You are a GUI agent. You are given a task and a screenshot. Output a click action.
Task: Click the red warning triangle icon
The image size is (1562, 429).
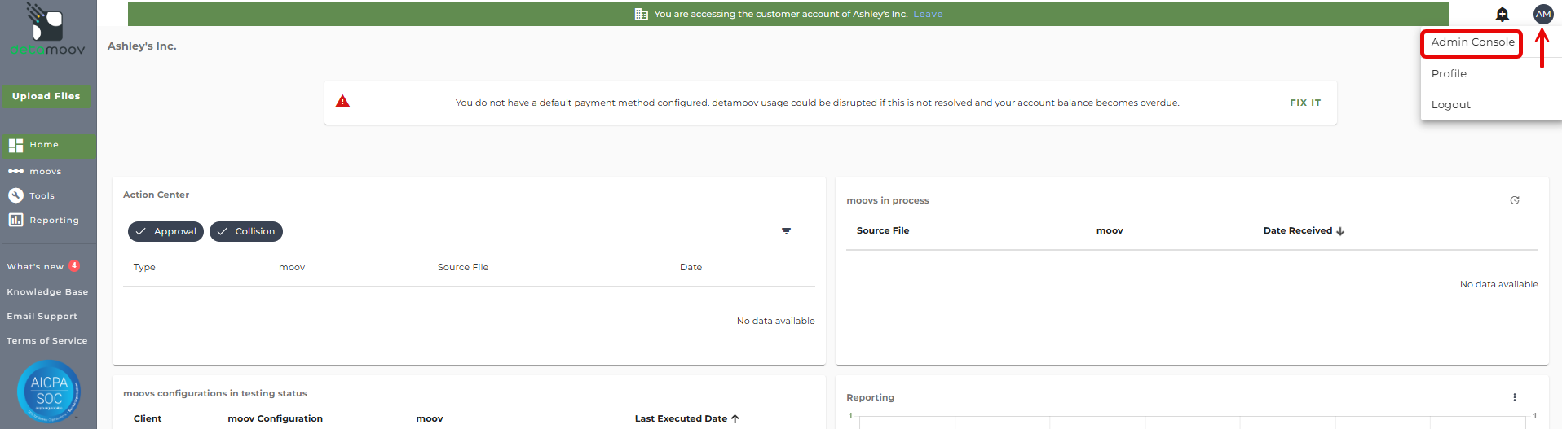point(342,101)
